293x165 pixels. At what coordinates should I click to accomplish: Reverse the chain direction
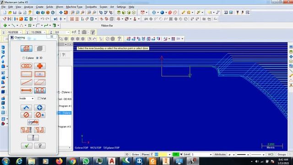pyautogui.click(x=33, y=122)
